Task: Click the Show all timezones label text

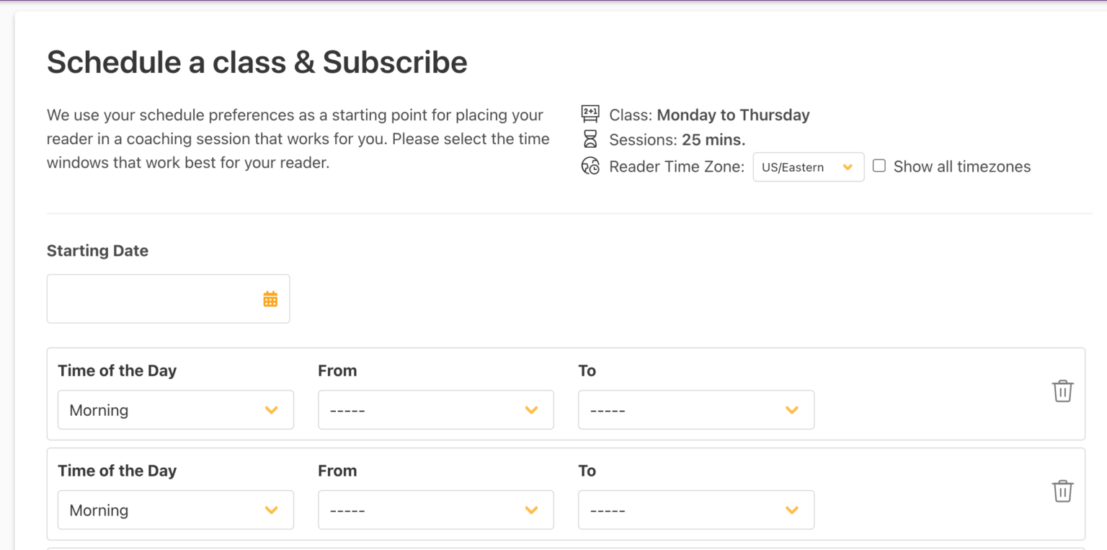Action: tap(961, 167)
